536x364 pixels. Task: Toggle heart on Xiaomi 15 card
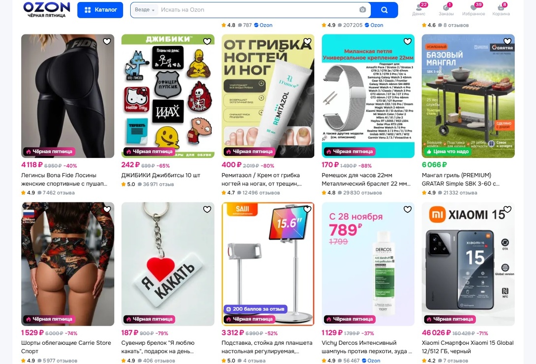point(507,209)
